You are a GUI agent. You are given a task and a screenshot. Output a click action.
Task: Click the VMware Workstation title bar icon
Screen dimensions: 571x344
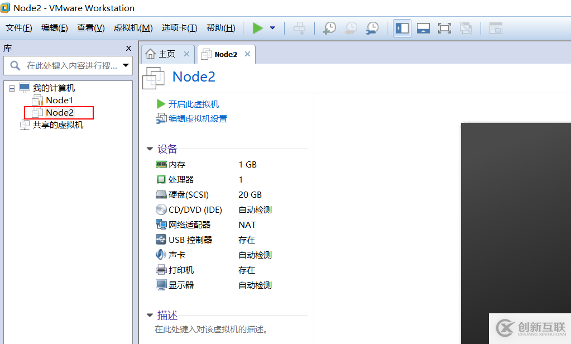pos(5,8)
